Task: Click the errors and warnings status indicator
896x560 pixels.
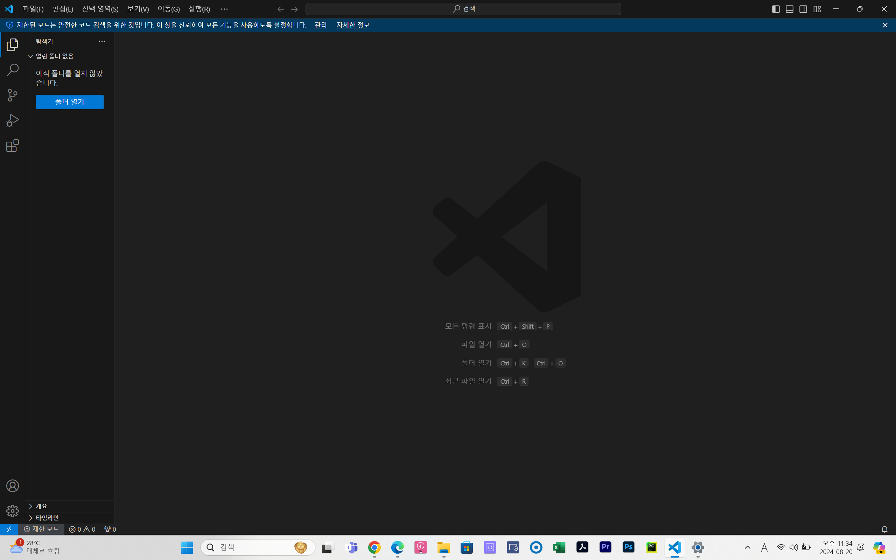Action: tap(82, 529)
